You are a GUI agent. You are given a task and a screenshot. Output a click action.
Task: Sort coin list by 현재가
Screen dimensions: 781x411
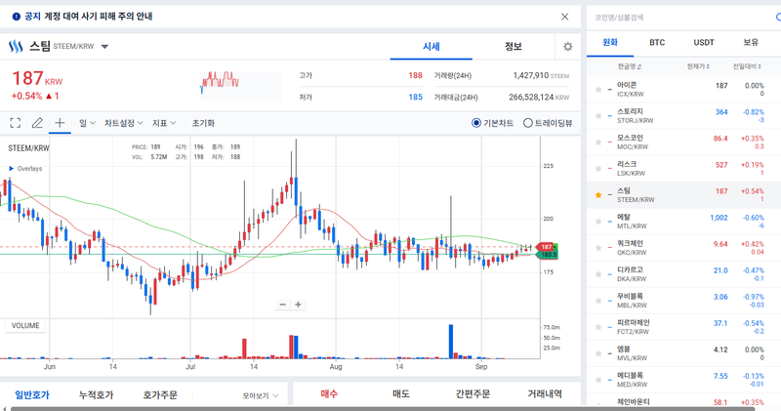click(698, 66)
